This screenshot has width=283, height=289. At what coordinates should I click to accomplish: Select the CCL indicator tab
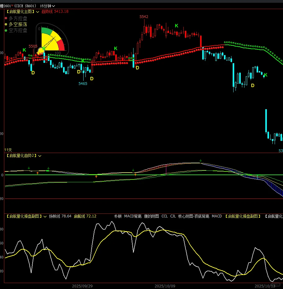coord(165,216)
